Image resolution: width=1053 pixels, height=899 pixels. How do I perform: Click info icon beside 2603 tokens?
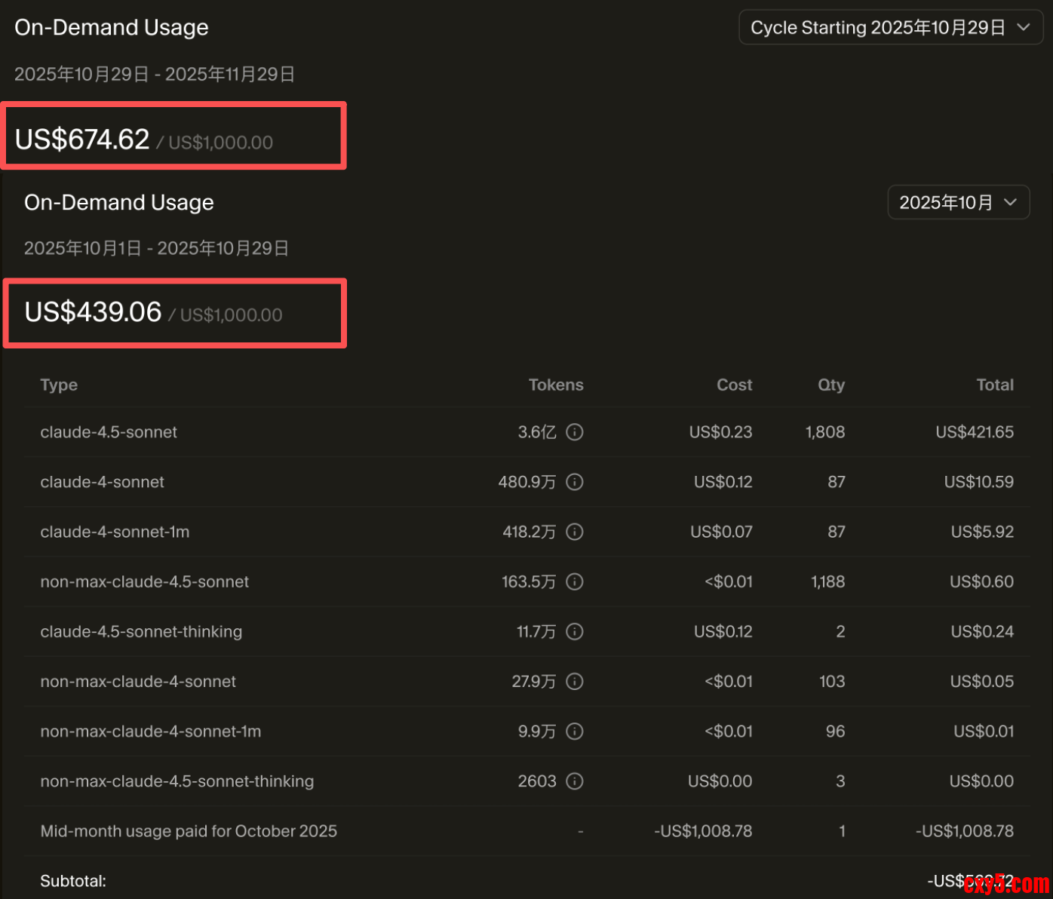click(575, 781)
